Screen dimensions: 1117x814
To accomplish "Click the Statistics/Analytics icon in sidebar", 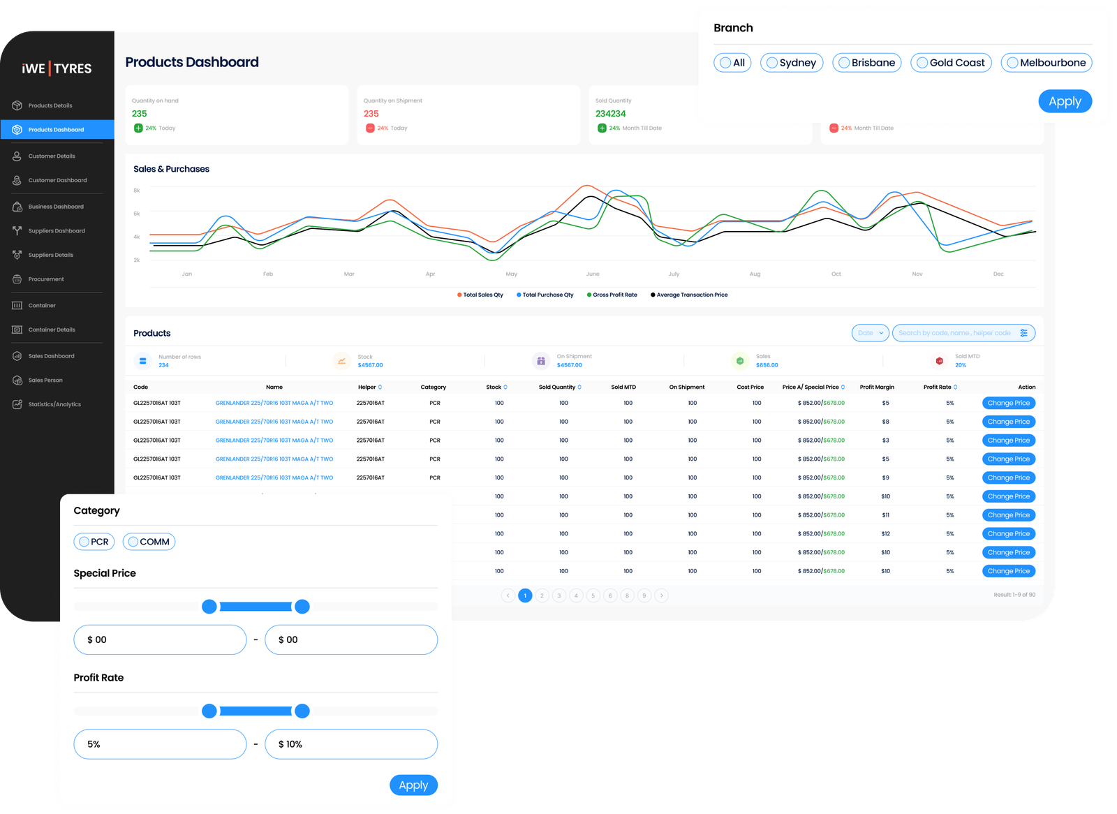I will point(17,405).
